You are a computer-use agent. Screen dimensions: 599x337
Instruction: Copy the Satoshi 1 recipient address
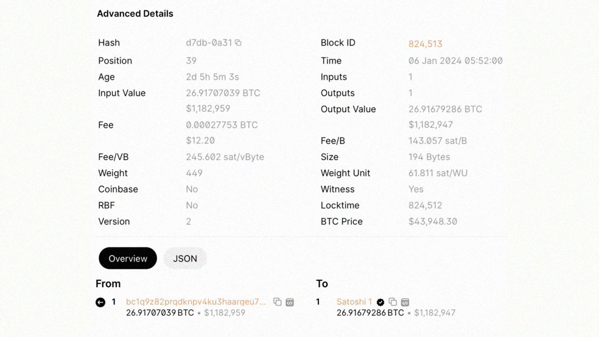click(x=393, y=302)
